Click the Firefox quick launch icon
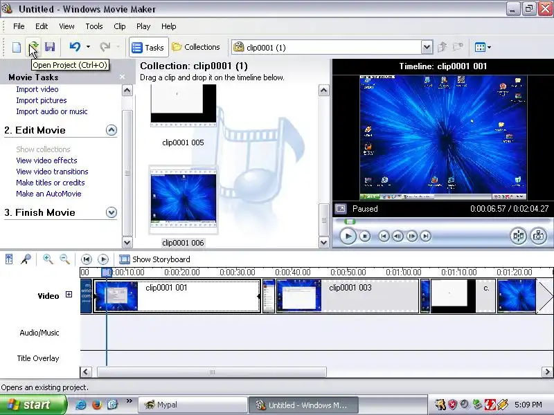554x415 pixels. click(x=97, y=405)
